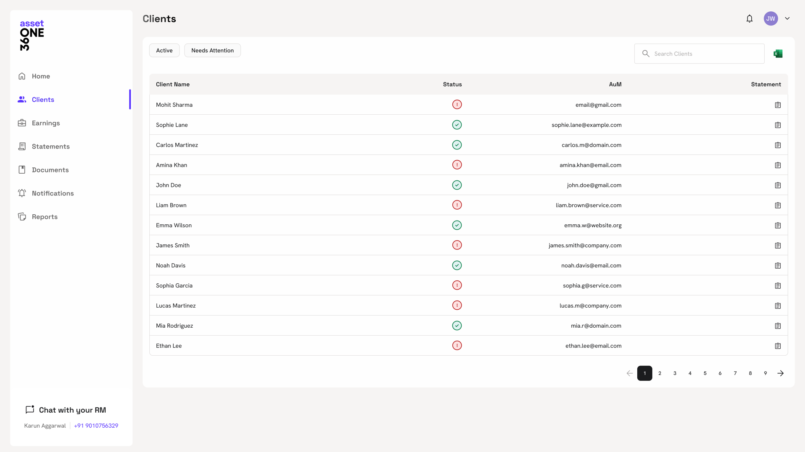
Task: Select page 1 in pagination
Action: (644, 373)
